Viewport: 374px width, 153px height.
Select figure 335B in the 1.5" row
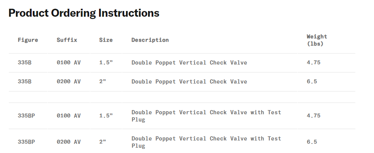[x=25, y=63]
